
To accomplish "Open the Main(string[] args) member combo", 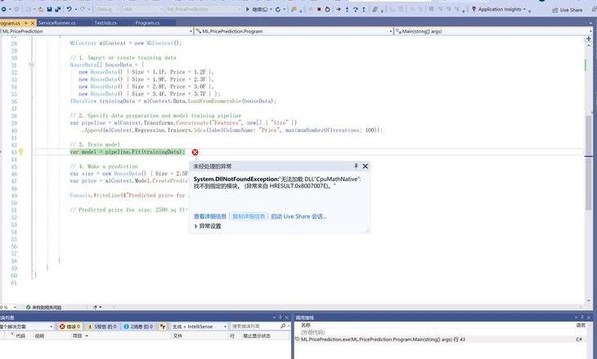I will click(494, 31).
